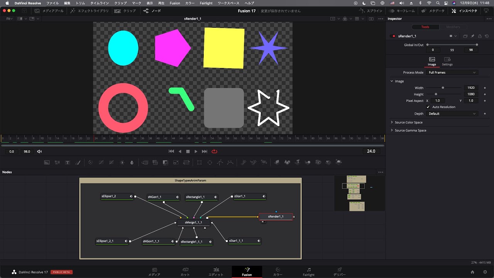Play in reverse in the transport controls
Image resolution: width=494 pixels, height=278 pixels.
[x=180, y=151]
